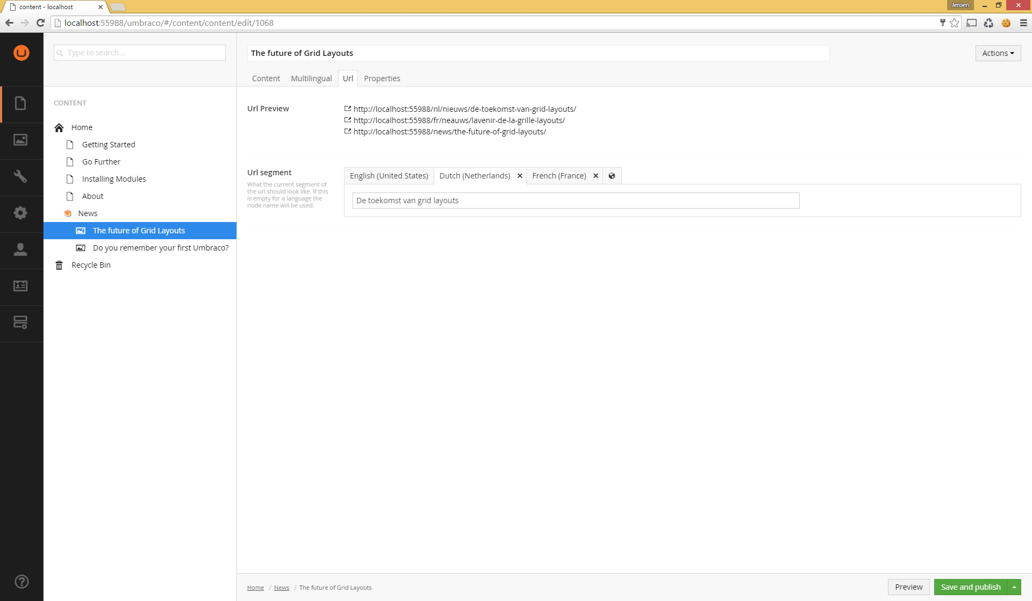Click the Url segment text field
The width and height of the screenshot is (1032, 601).
click(x=576, y=201)
